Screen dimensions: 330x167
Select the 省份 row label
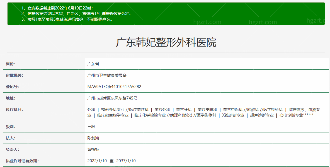point(11,64)
